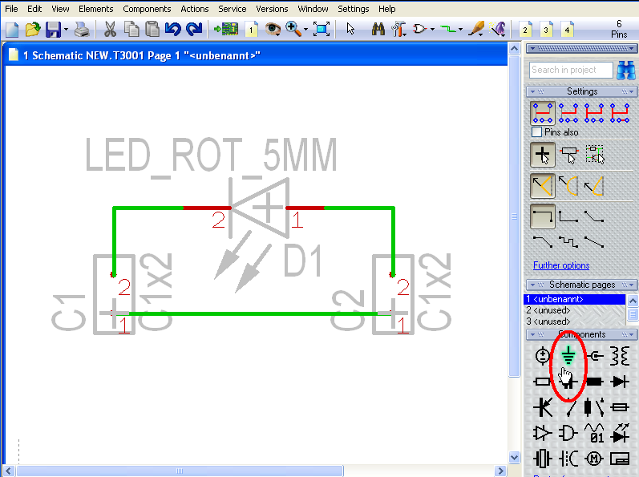Insert a transformer coil component

620,356
